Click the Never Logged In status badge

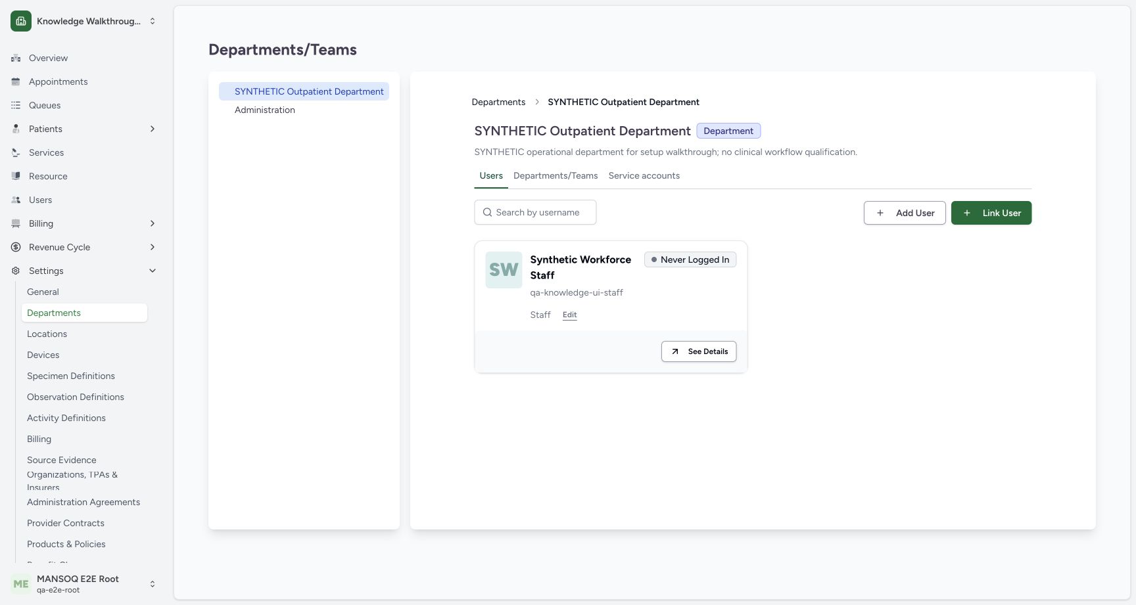(690, 259)
